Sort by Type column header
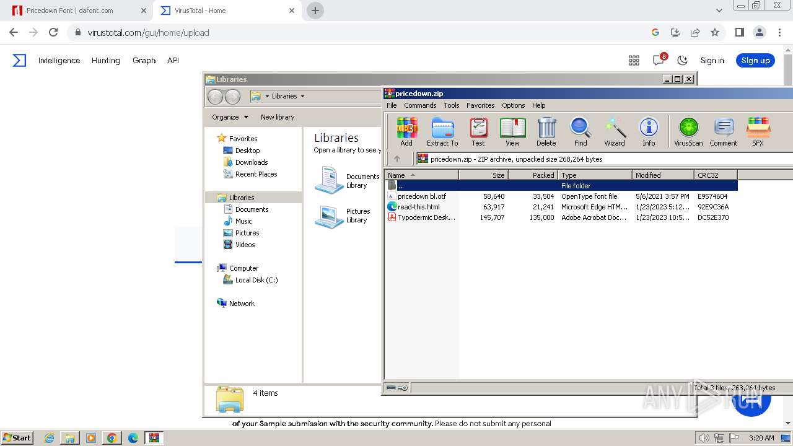The height and width of the screenshot is (446, 793). [595, 175]
